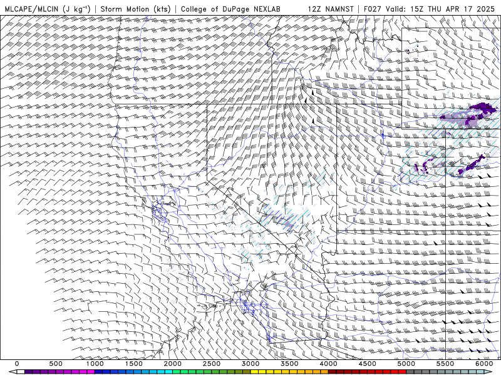Click the right arrow end of the color bar
The image size is (501, 375).
488,372
